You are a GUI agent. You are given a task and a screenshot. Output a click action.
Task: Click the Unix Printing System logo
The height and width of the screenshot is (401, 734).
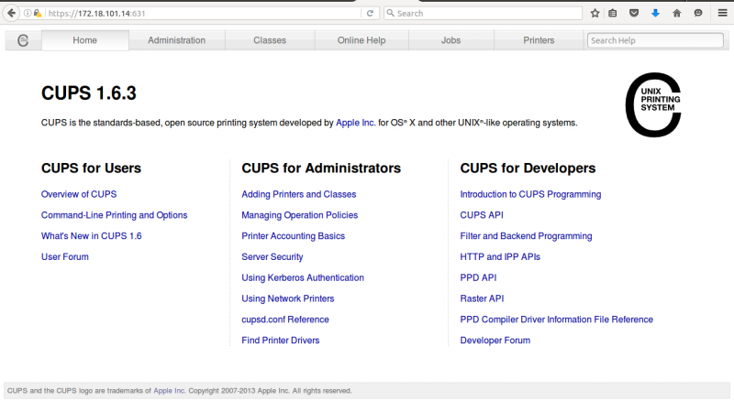[x=653, y=104]
